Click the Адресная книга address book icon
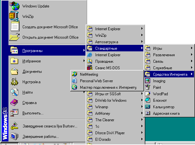The width and height of the screenshot is (195, 145). [x=148, y=113]
